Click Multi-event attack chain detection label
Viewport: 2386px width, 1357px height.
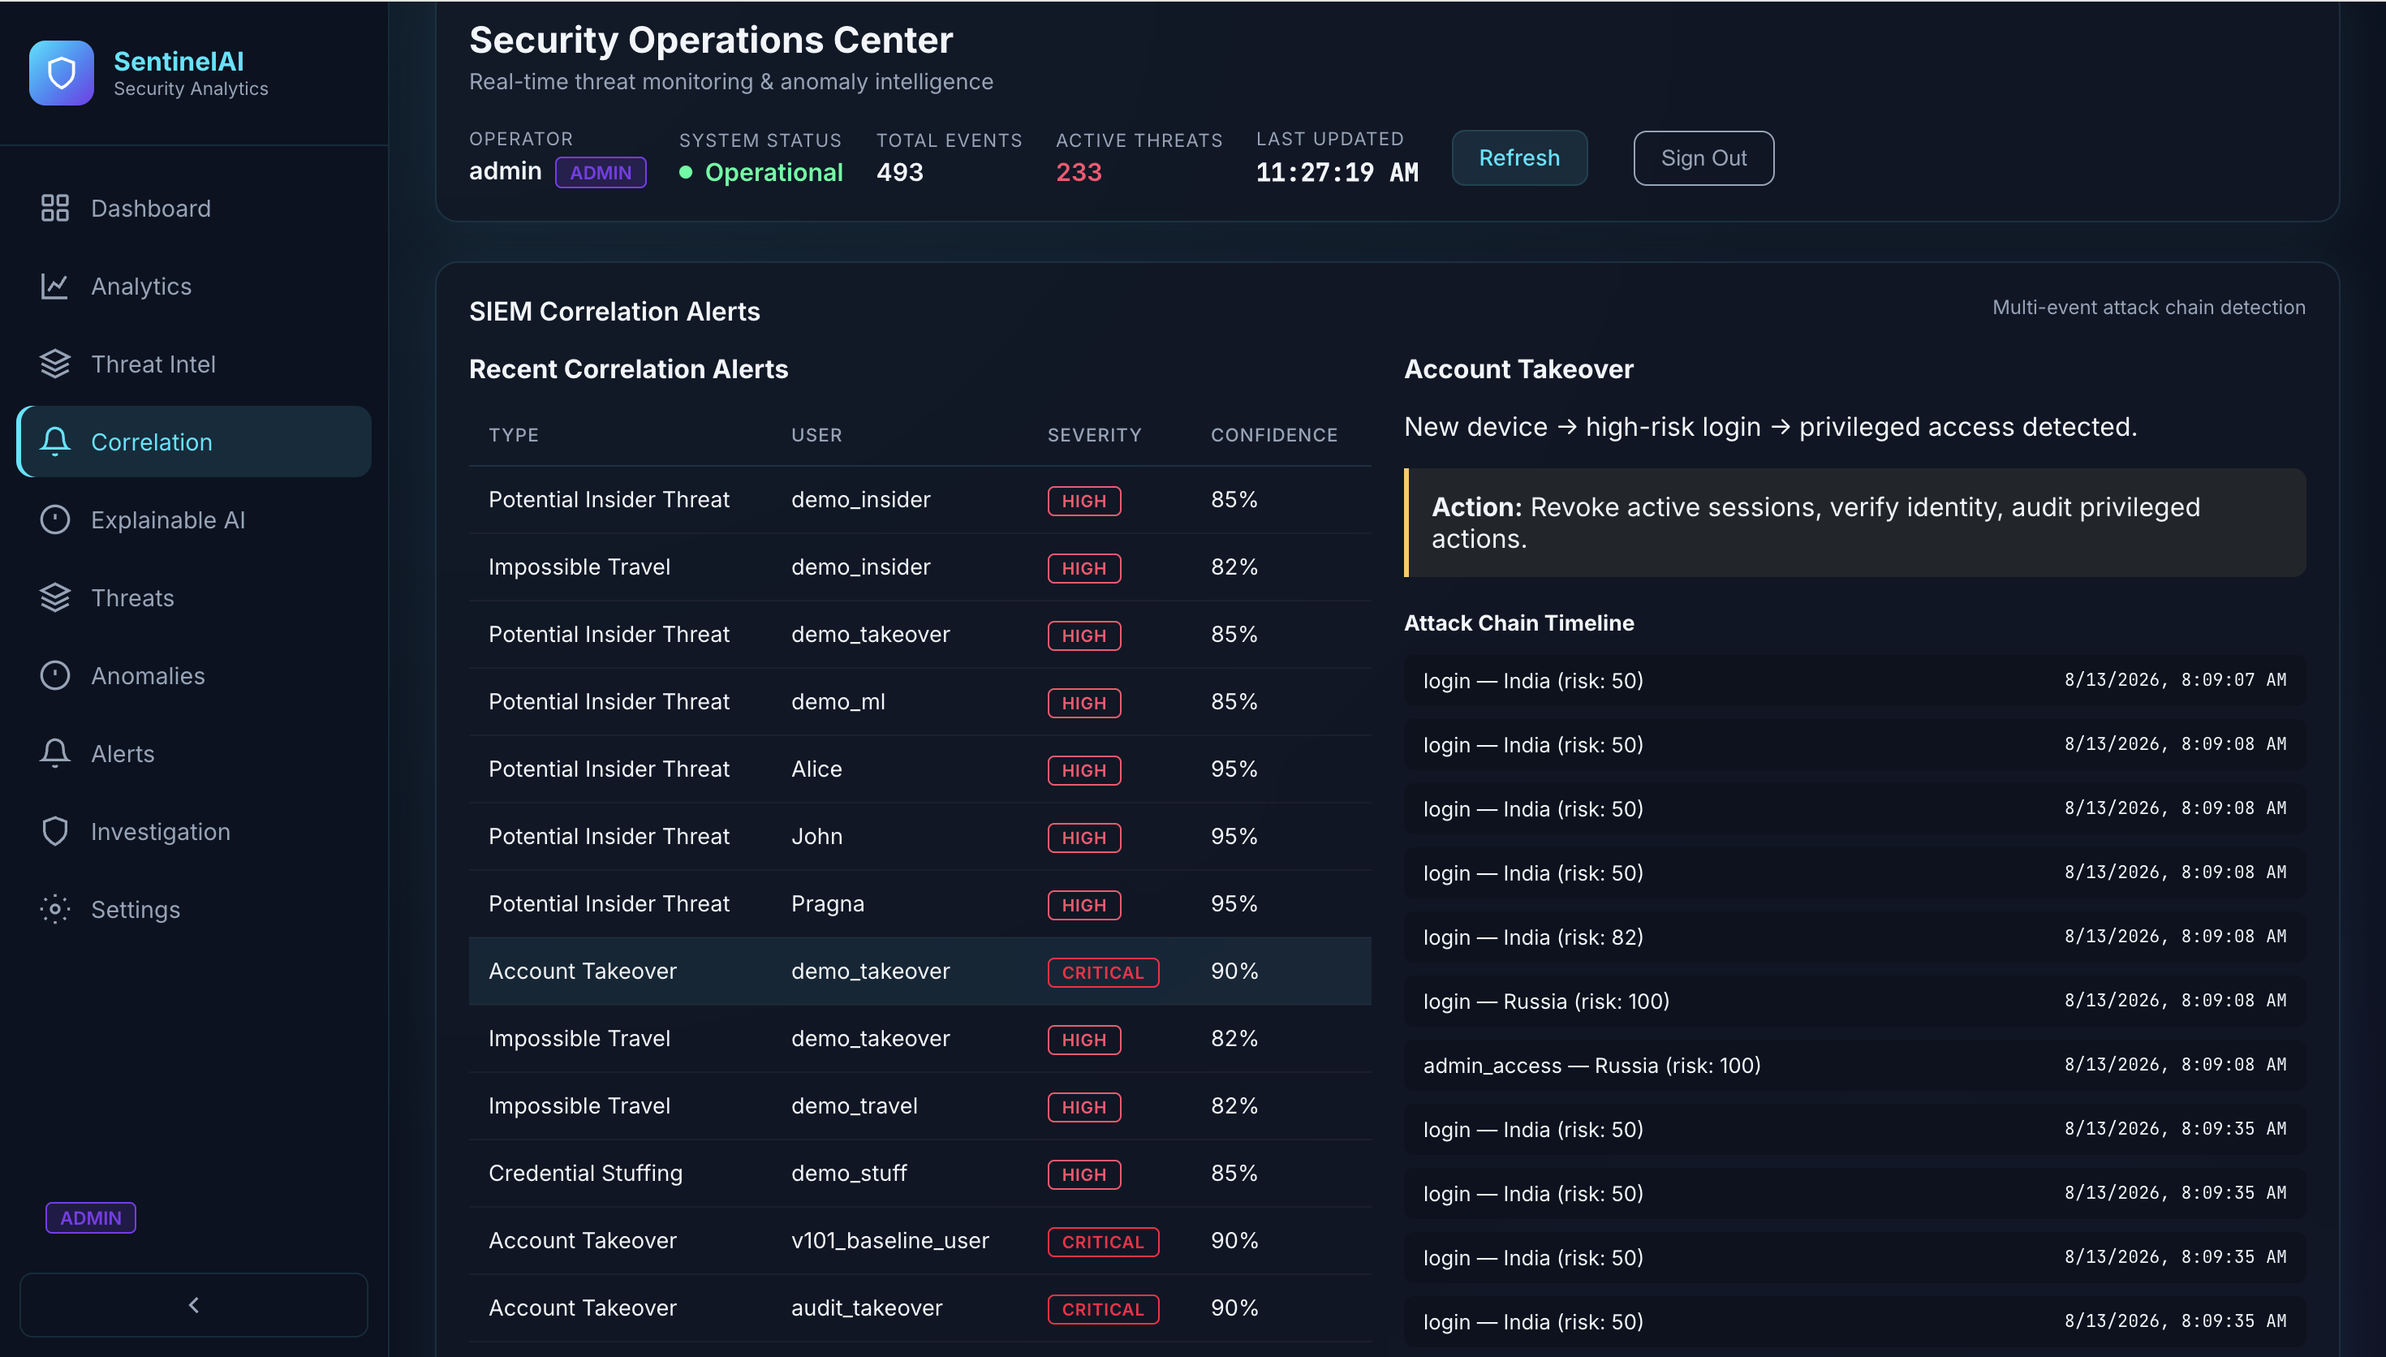click(2148, 308)
